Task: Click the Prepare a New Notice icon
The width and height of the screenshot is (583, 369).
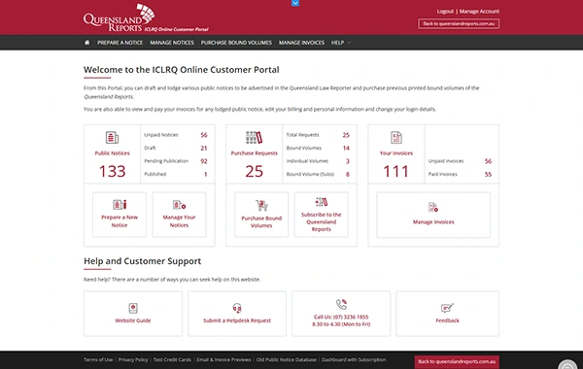Action: point(120,204)
